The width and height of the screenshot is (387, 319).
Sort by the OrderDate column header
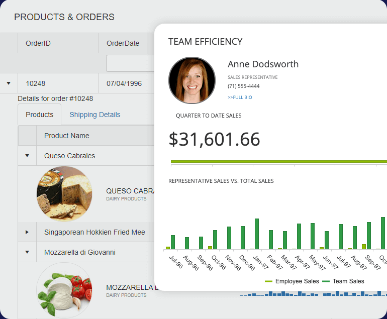point(123,43)
